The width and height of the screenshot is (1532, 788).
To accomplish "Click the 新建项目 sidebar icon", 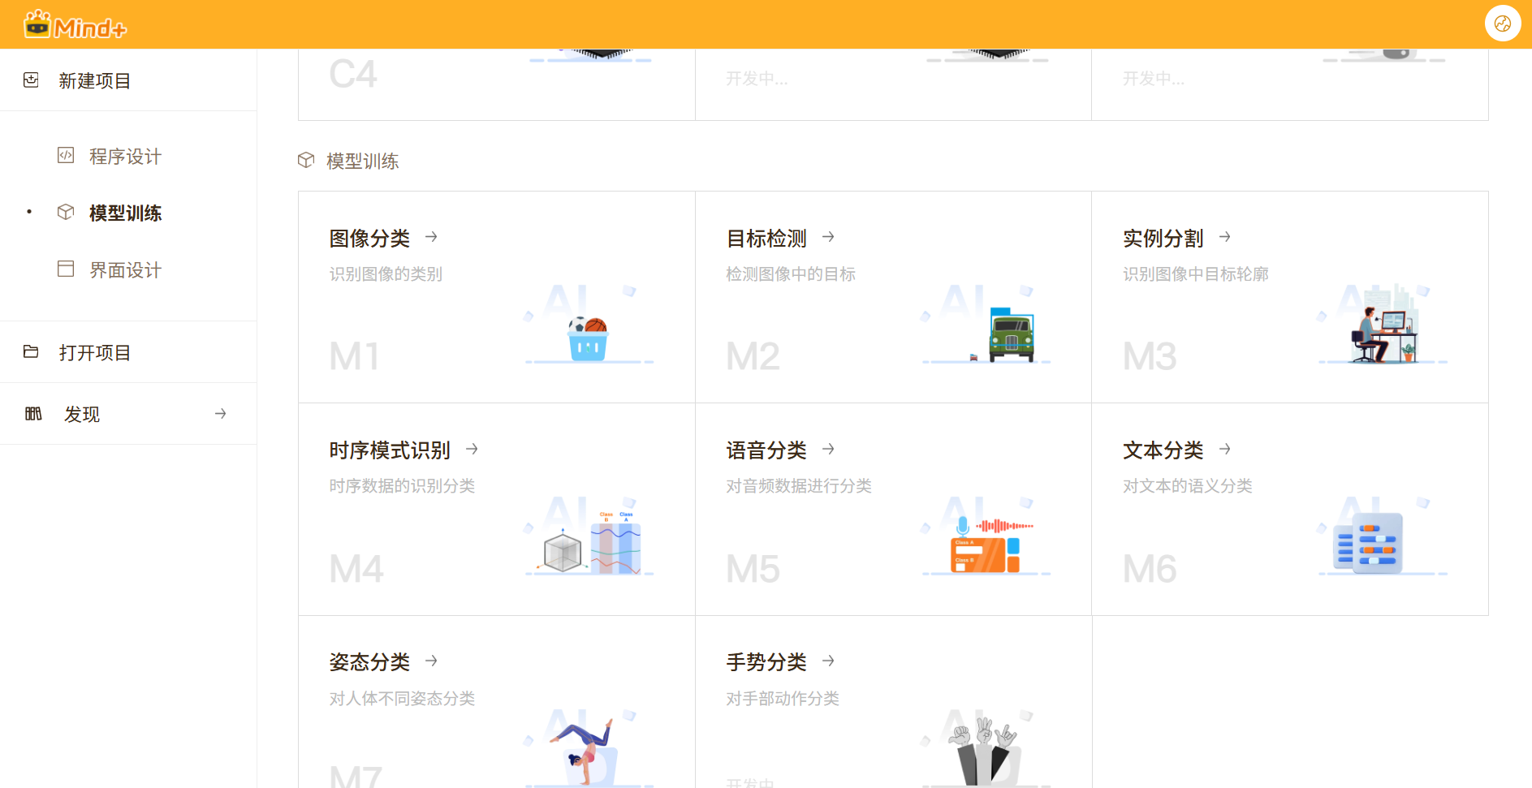I will pos(31,80).
